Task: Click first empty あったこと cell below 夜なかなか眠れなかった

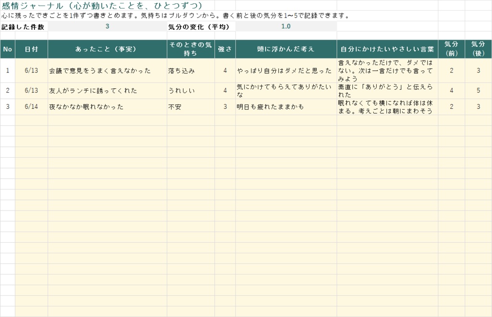Action: 107,120
